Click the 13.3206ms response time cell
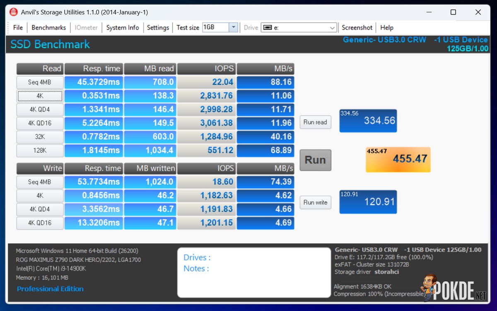This screenshot has width=497, height=311. point(94,223)
